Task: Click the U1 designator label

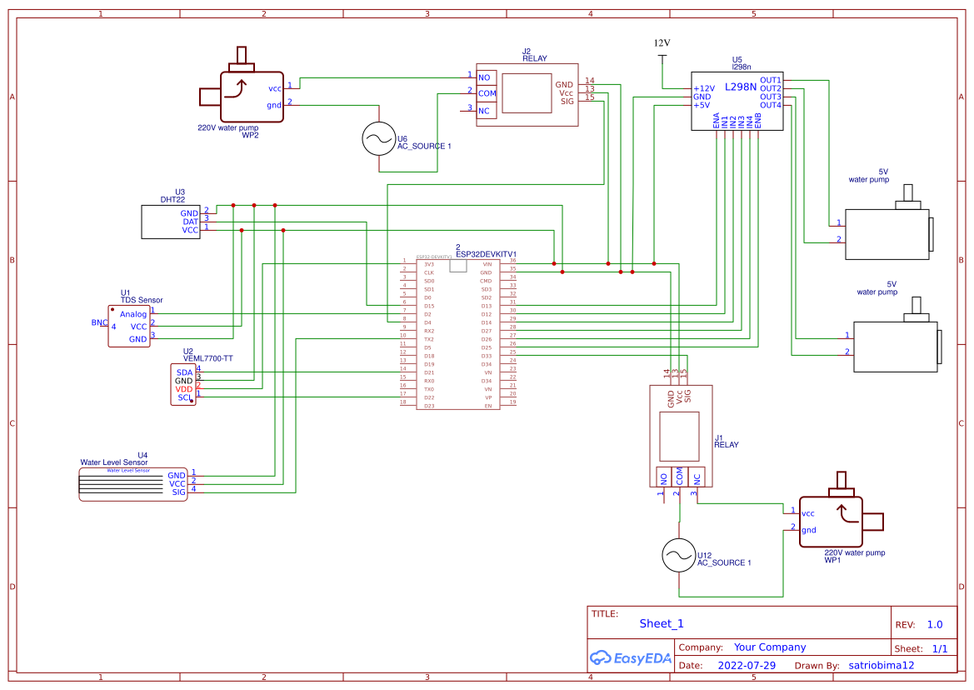Action: [x=126, y=292]
